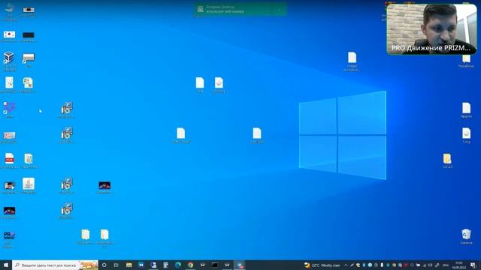Switch to Telegram on the taskbar
This screenshot has width=481, height=270.
(239, 265)
